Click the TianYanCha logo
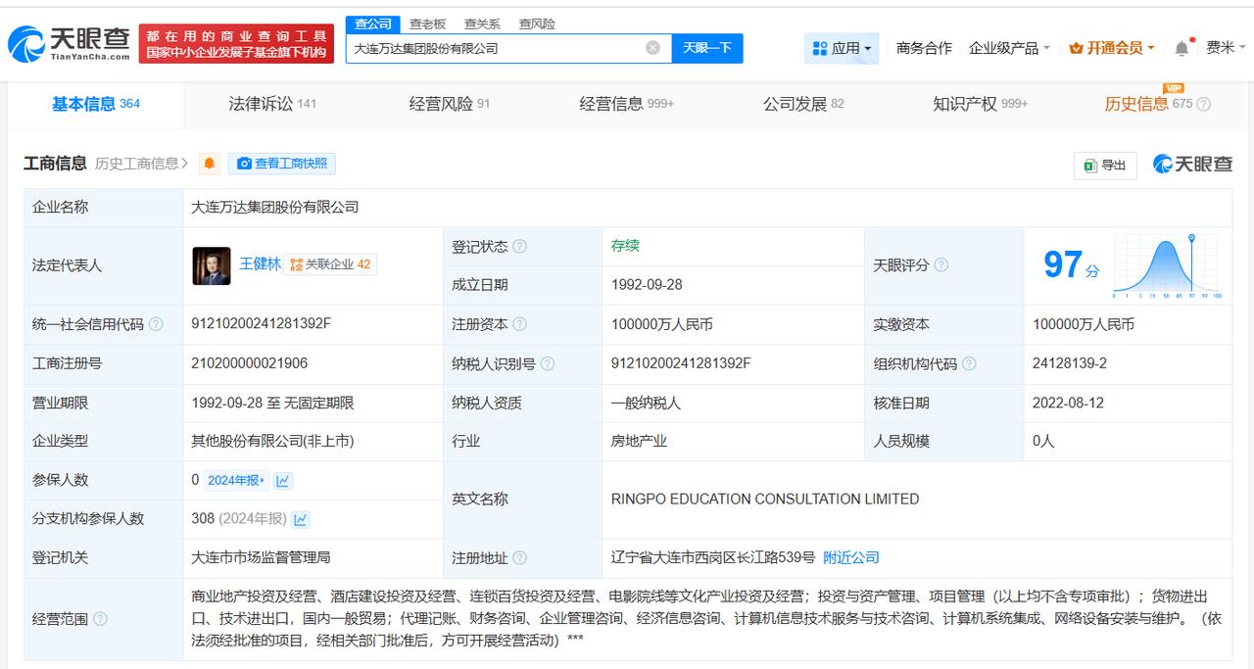1254x669 pixels. (x=71, y=43)
